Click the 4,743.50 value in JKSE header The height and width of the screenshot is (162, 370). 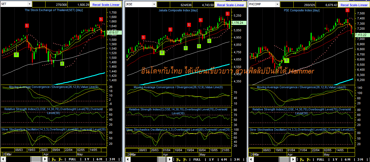(x=208, y=5)
